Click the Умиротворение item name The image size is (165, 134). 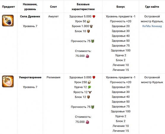30,77
